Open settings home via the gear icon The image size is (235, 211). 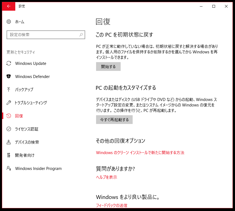click(x=8, y=22)
